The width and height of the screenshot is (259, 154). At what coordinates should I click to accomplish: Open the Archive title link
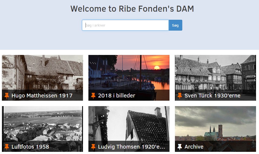point(194,147)
